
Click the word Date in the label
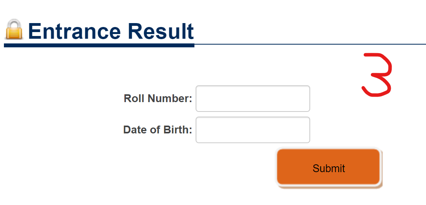[x=135, y=129]
